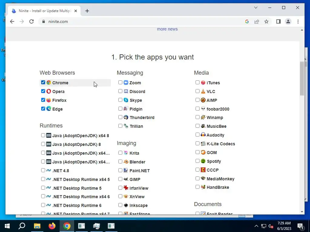The width and height of the screenshot is (310, 232).
Task: Show hidden system tray icons
Action: pyautogui.click(x=256, y=226)
